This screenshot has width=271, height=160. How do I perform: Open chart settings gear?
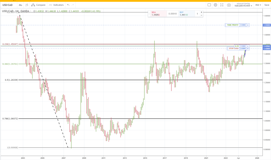215,5
